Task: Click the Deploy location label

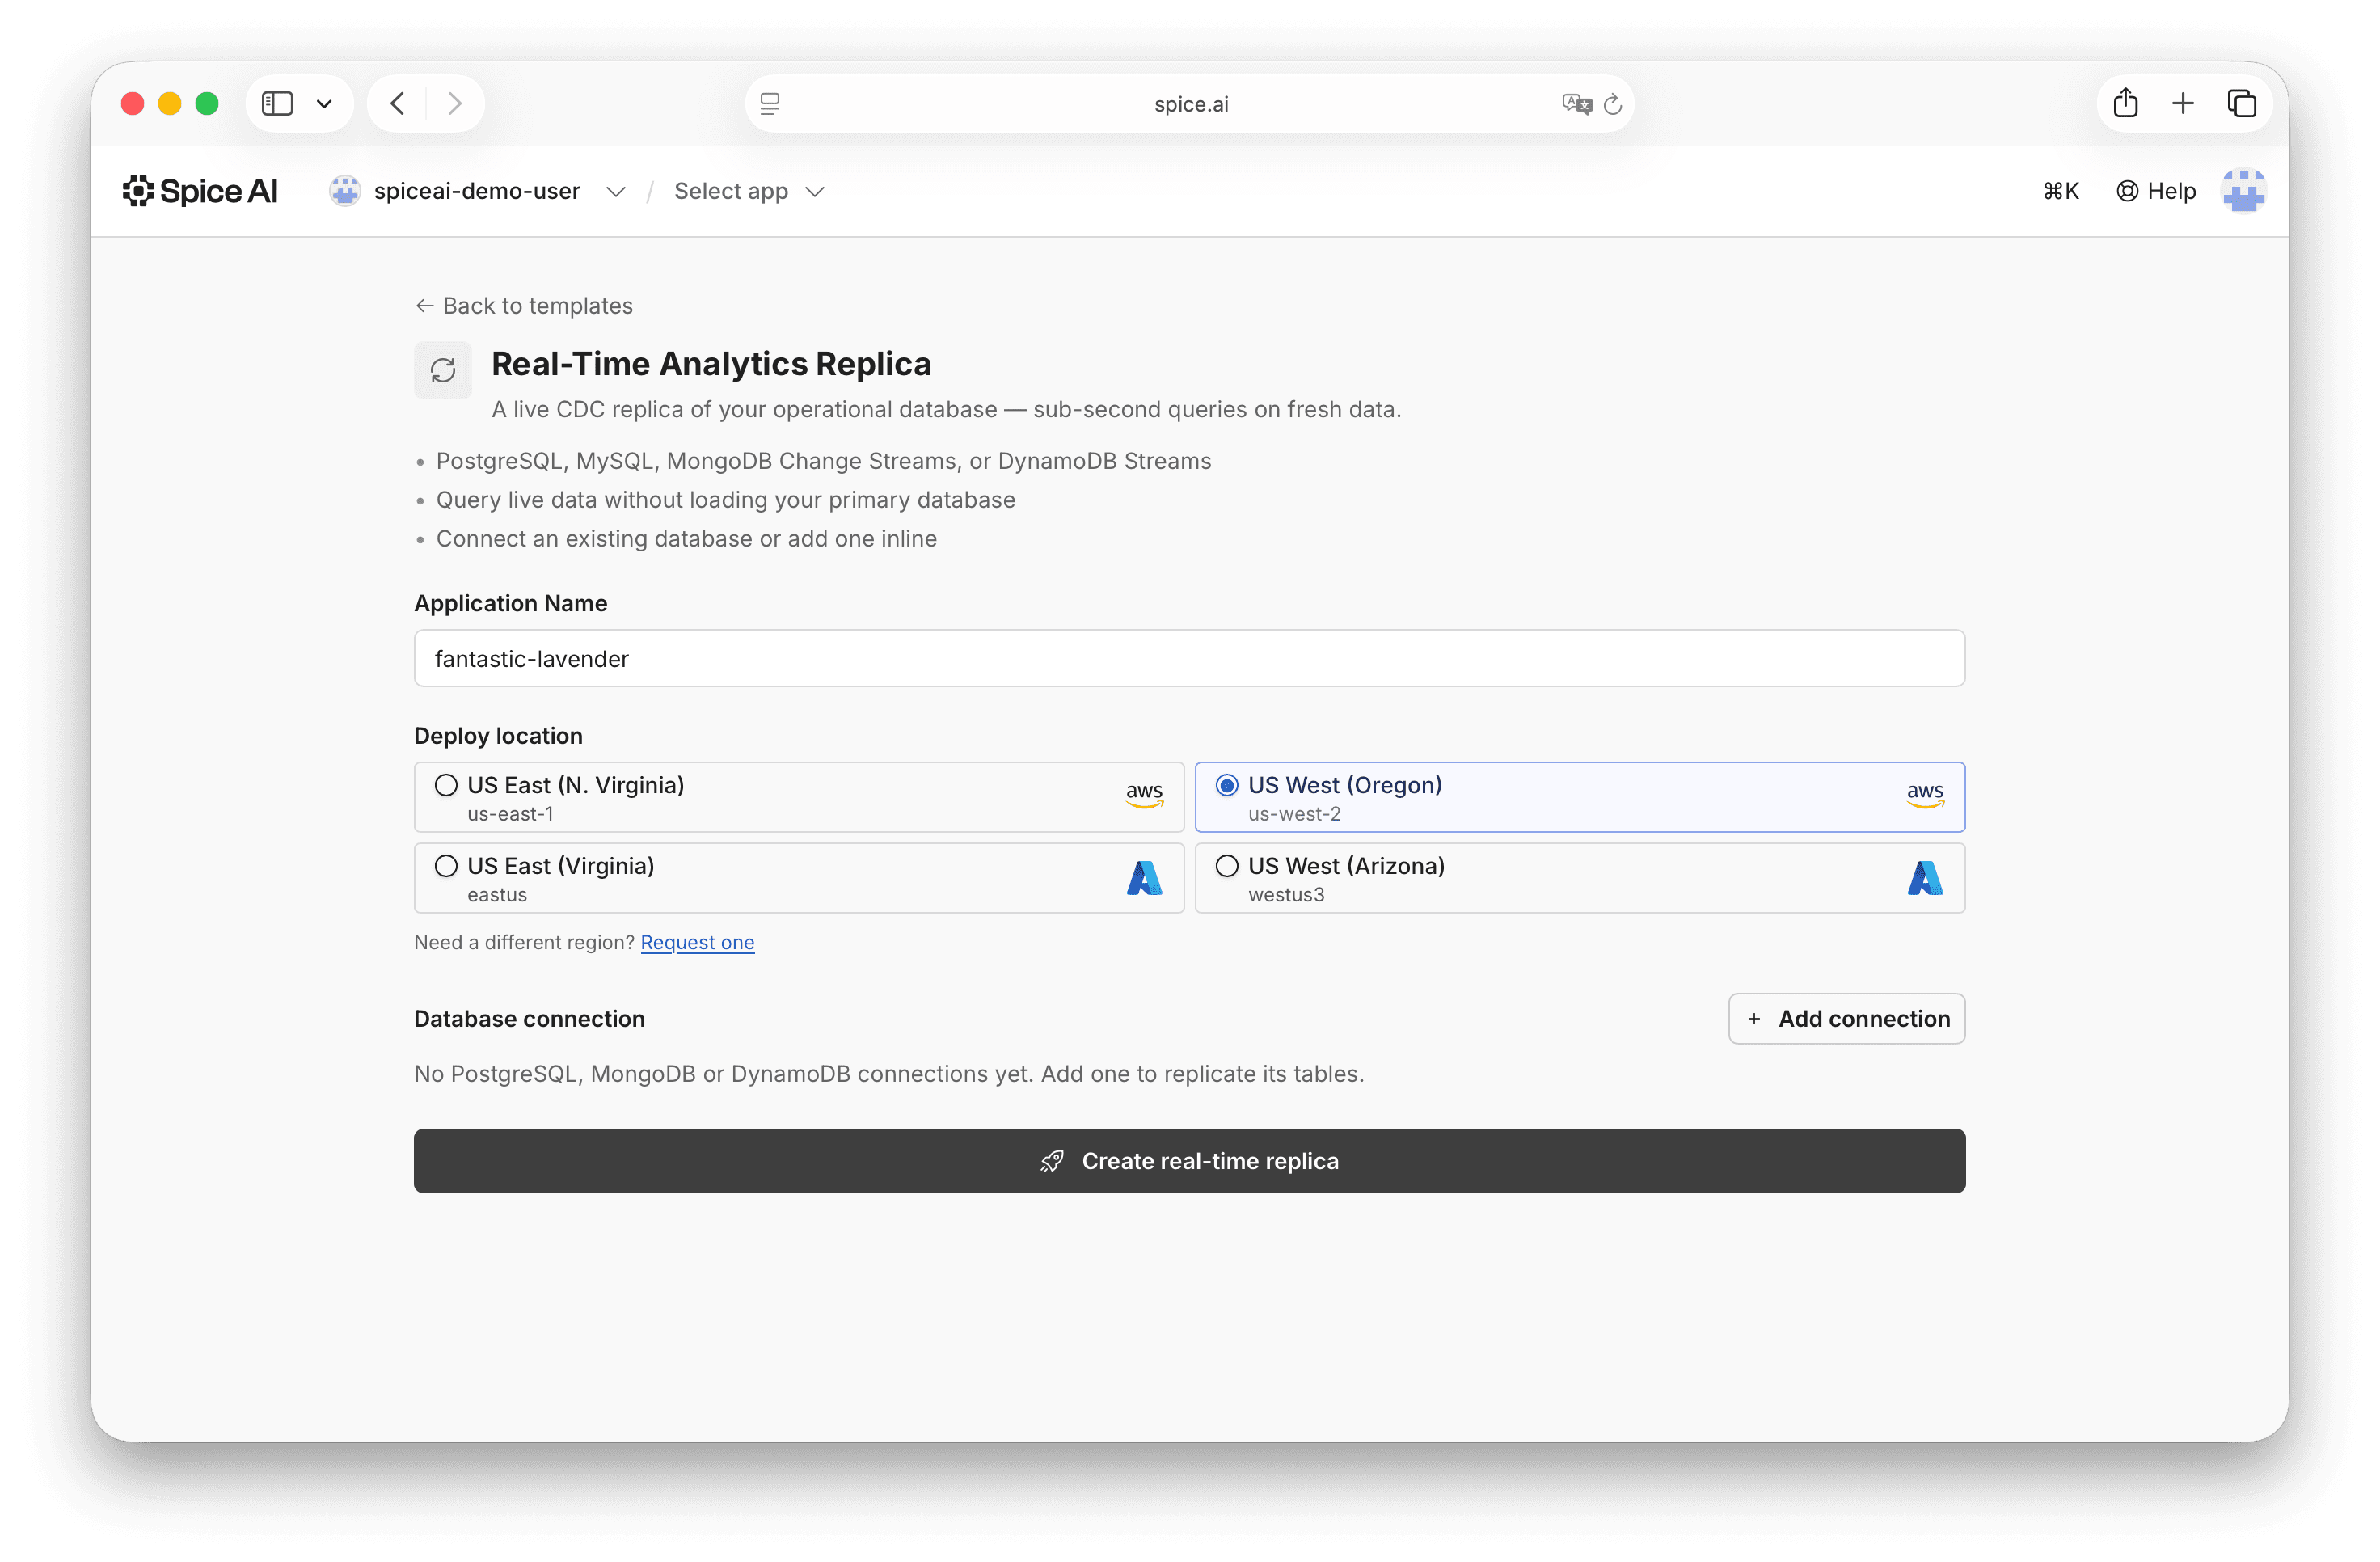Action: pyautogui.click(x=498, y=736)
